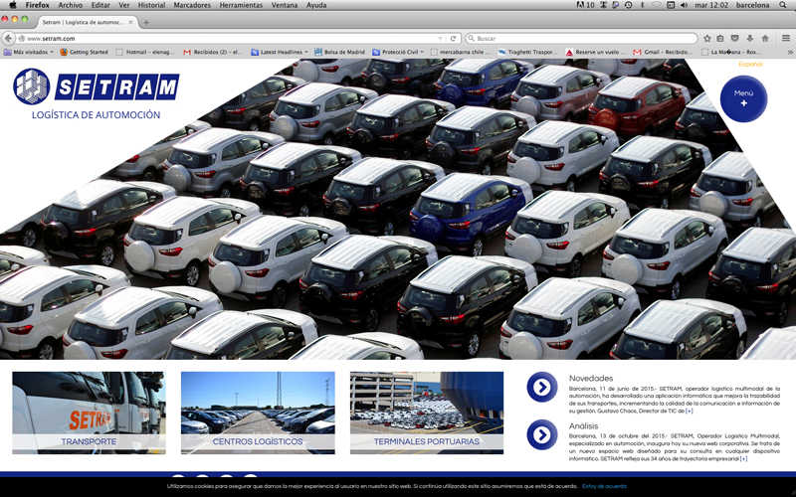Open the barcelona user menu
This screenshot has height=497, width=796.
752,5
